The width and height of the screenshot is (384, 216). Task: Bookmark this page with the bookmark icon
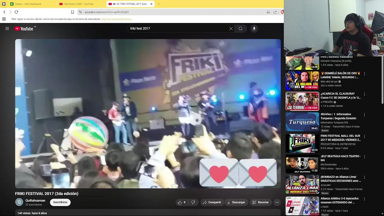pos(73,12)
